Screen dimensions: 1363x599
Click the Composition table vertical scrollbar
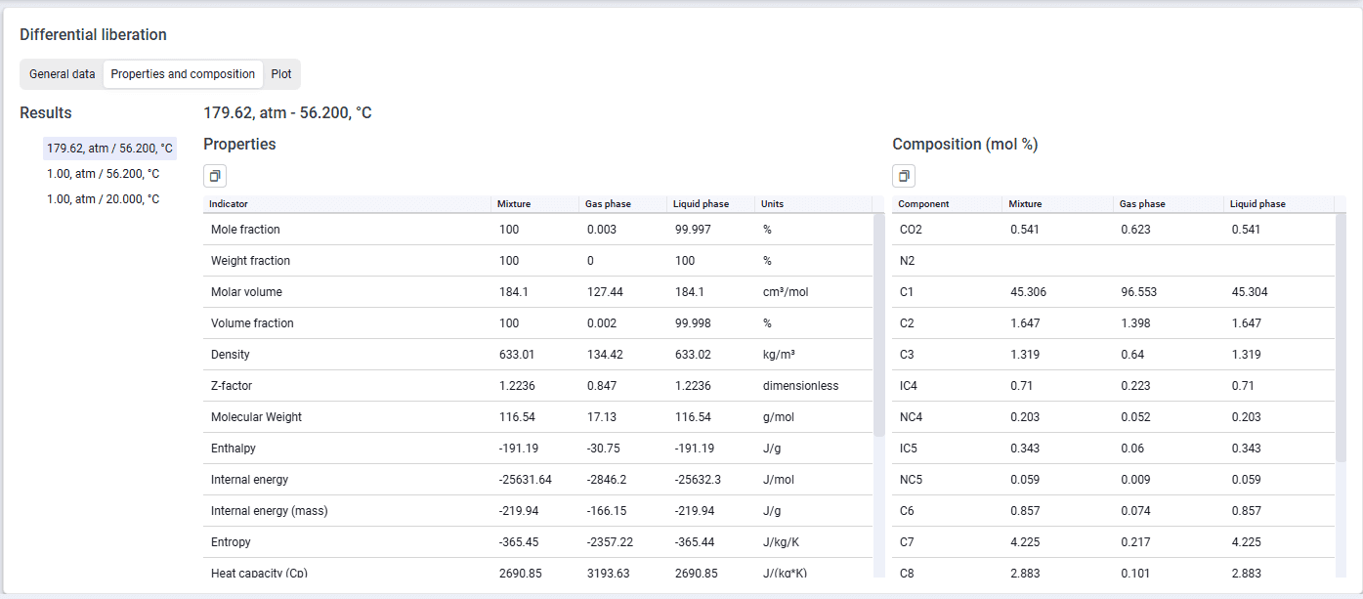click(x=1341, y=338)
